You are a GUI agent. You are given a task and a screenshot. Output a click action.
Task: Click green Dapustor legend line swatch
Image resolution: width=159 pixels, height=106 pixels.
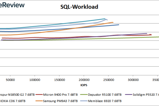click(84, 95)
